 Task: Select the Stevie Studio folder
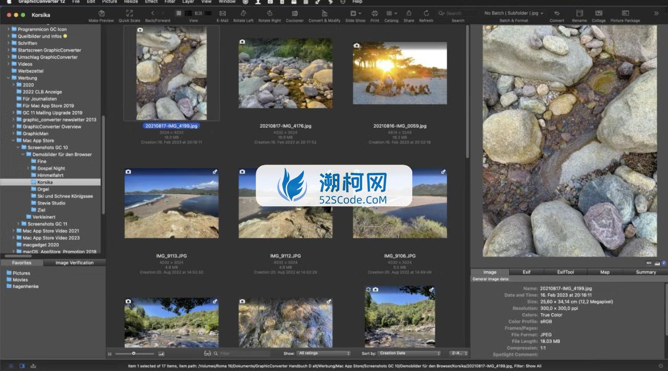[x=51, y=203]
